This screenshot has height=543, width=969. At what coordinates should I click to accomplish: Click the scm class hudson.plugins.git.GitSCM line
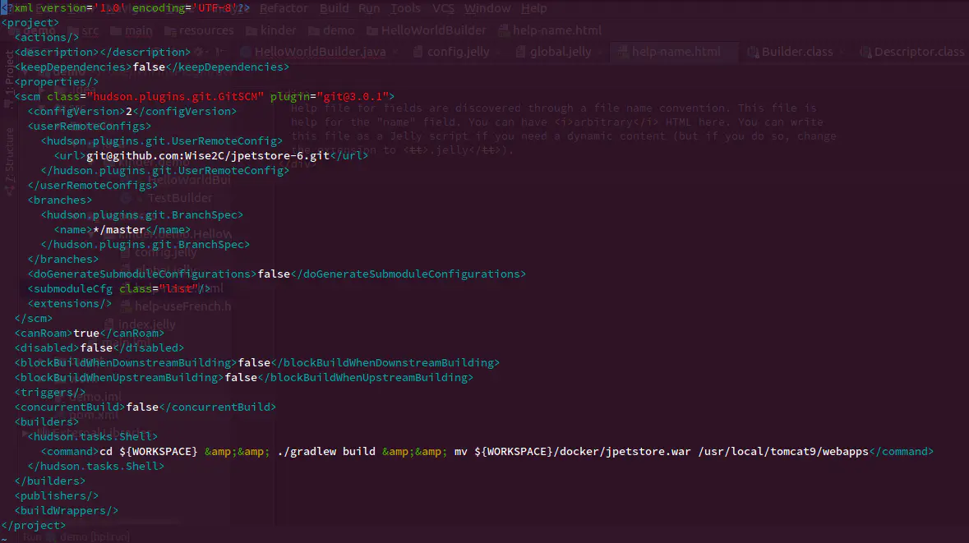point(205,96)
